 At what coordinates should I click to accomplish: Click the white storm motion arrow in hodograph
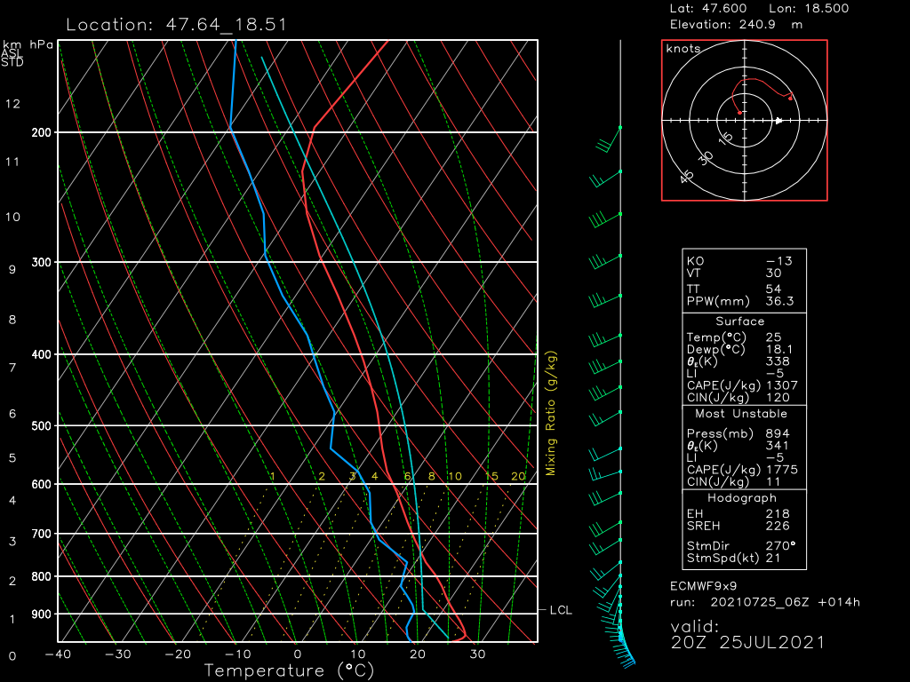[x=778, y=120]
